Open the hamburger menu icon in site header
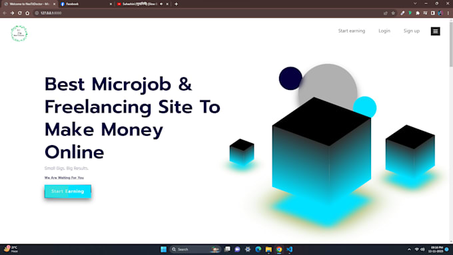 (x=436, y=31)
